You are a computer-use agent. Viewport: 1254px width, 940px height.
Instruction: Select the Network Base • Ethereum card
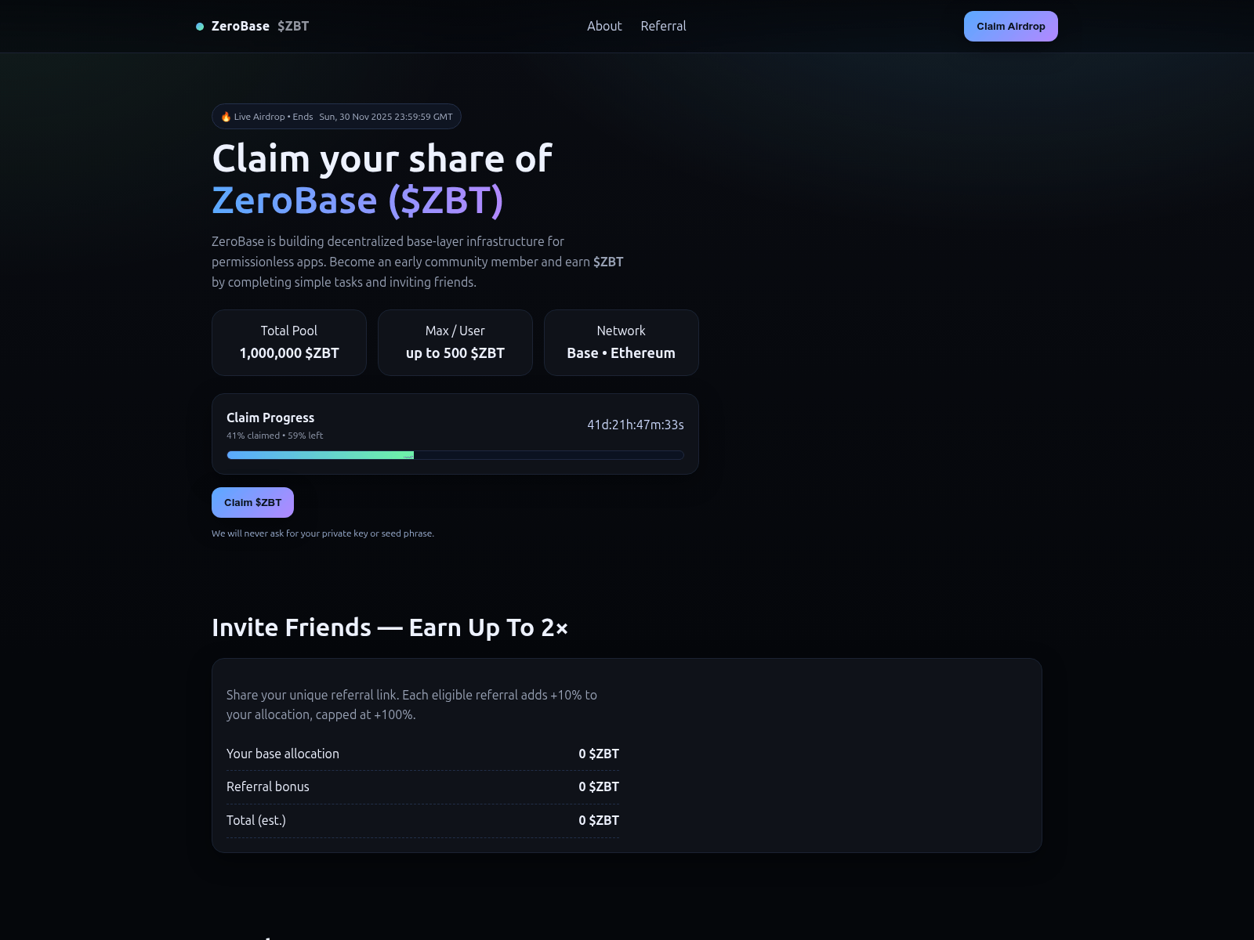coord(621,342)
